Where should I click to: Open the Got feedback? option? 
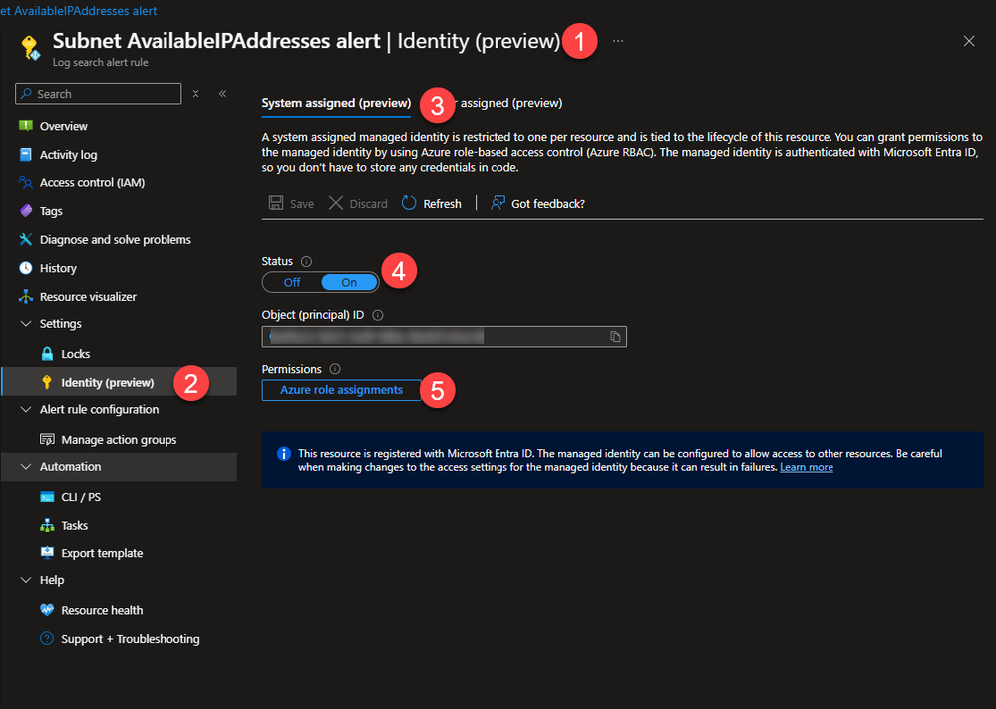tap(537, 204)
